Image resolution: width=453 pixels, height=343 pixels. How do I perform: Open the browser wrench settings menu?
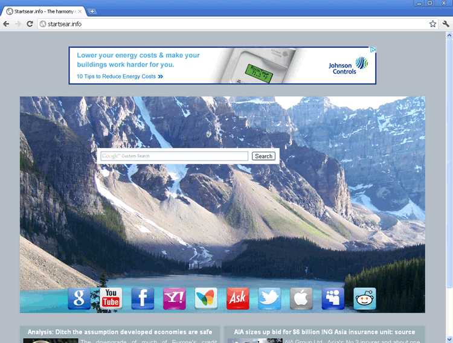(x=446, y=24)
